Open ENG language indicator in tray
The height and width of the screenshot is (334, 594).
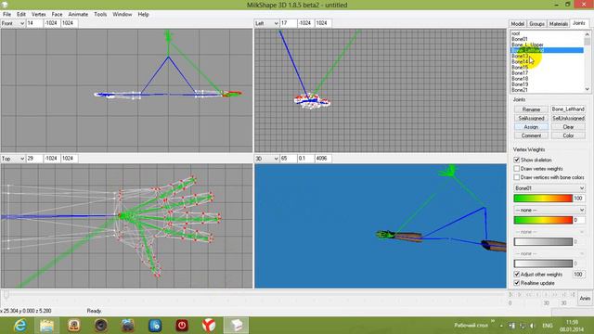tap(547, 326)
